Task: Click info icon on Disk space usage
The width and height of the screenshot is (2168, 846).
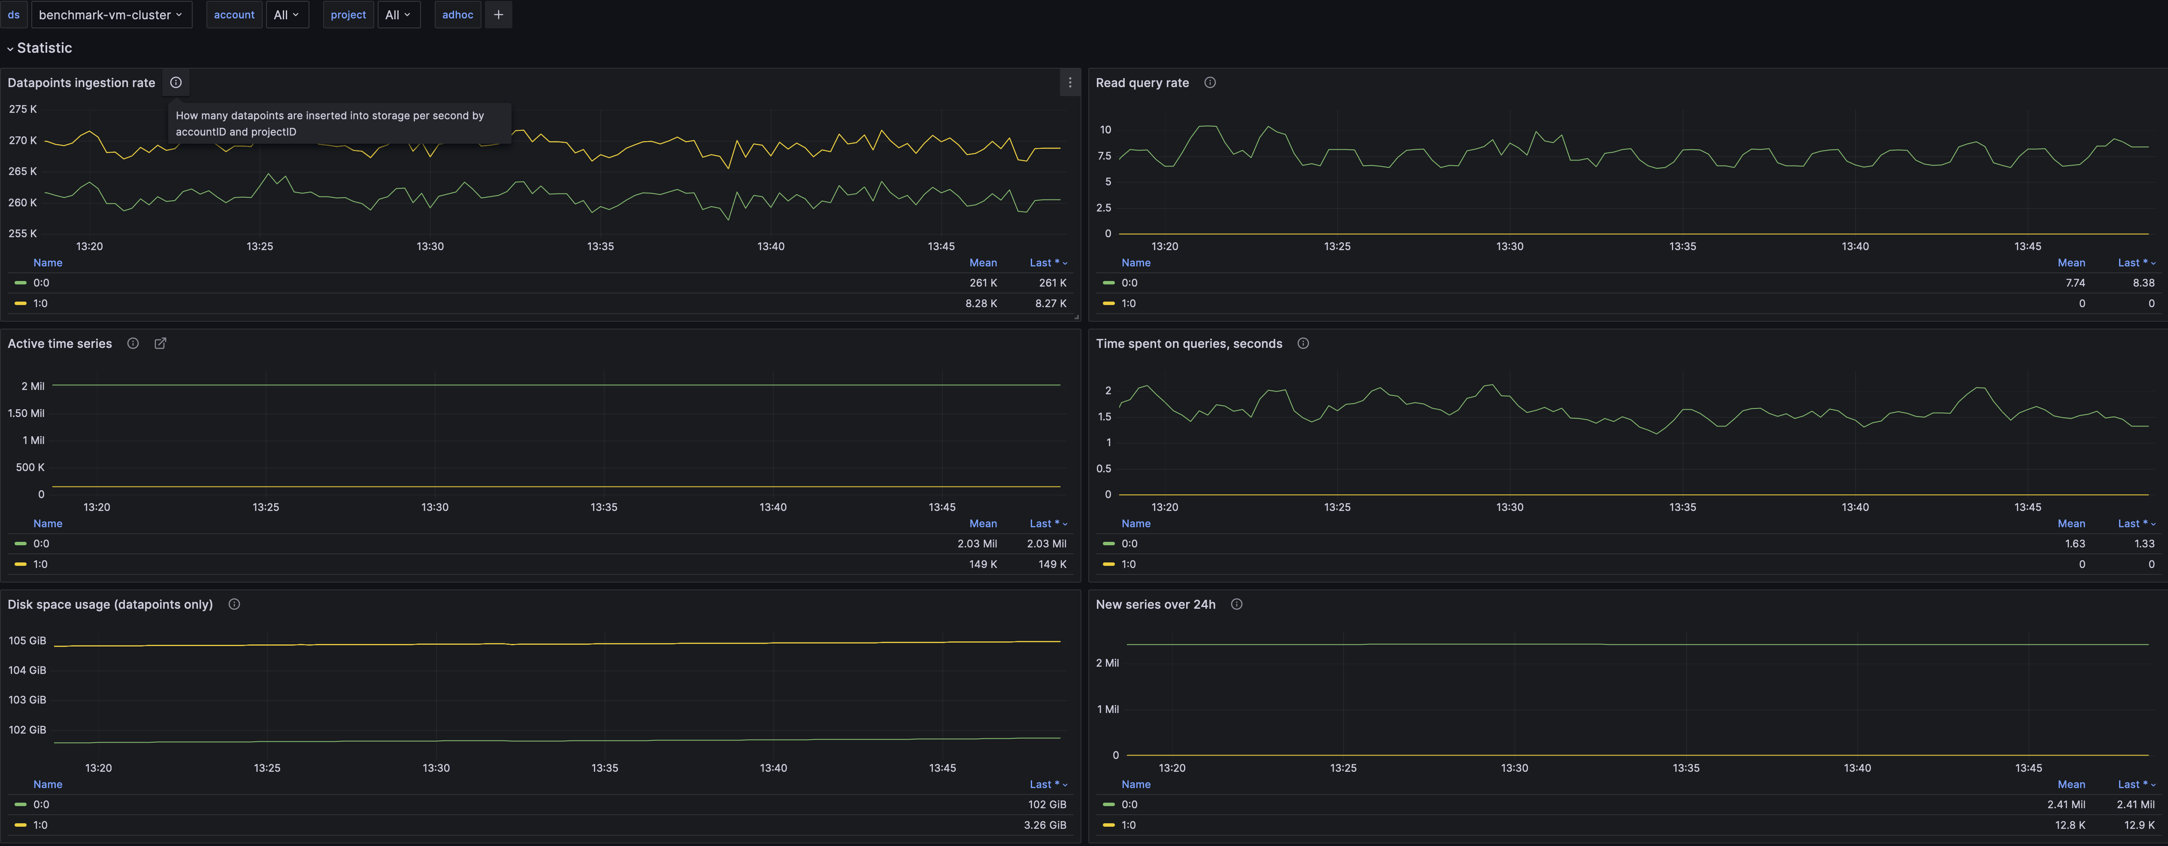Action: pos(234,604)
